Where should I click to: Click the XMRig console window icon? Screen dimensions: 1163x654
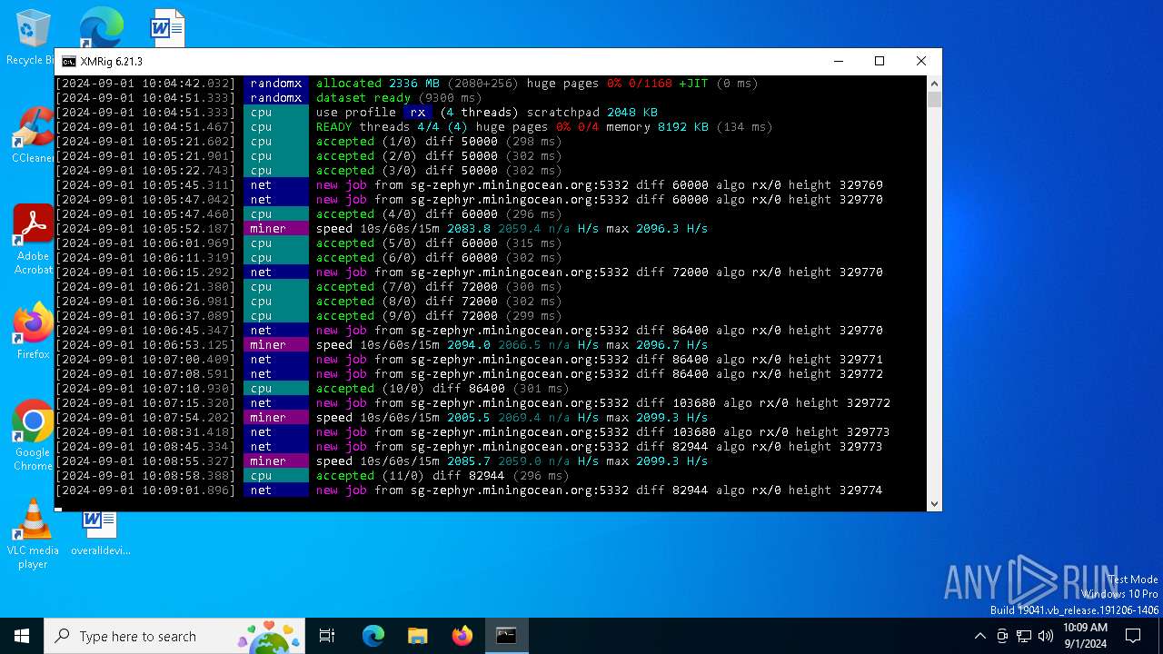pyautogui.click(x=69, y=62)
